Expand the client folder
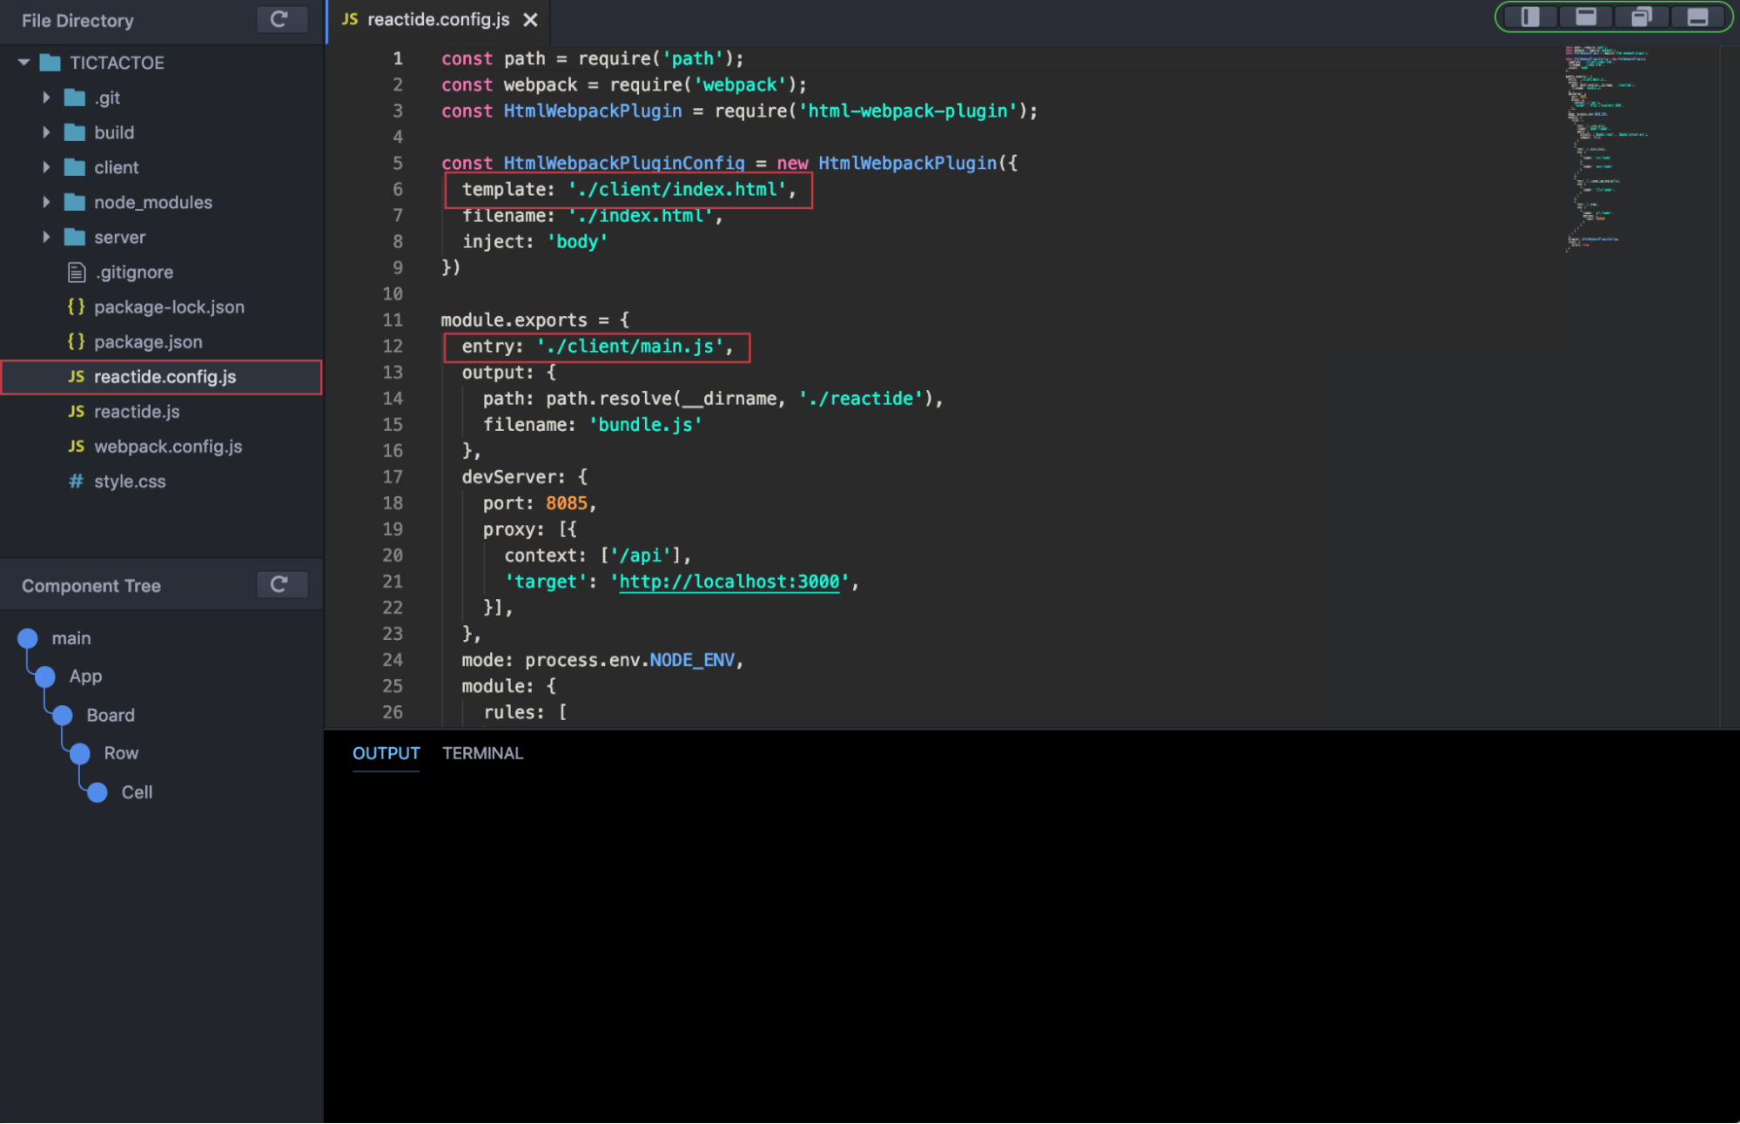 pos(47,167)
